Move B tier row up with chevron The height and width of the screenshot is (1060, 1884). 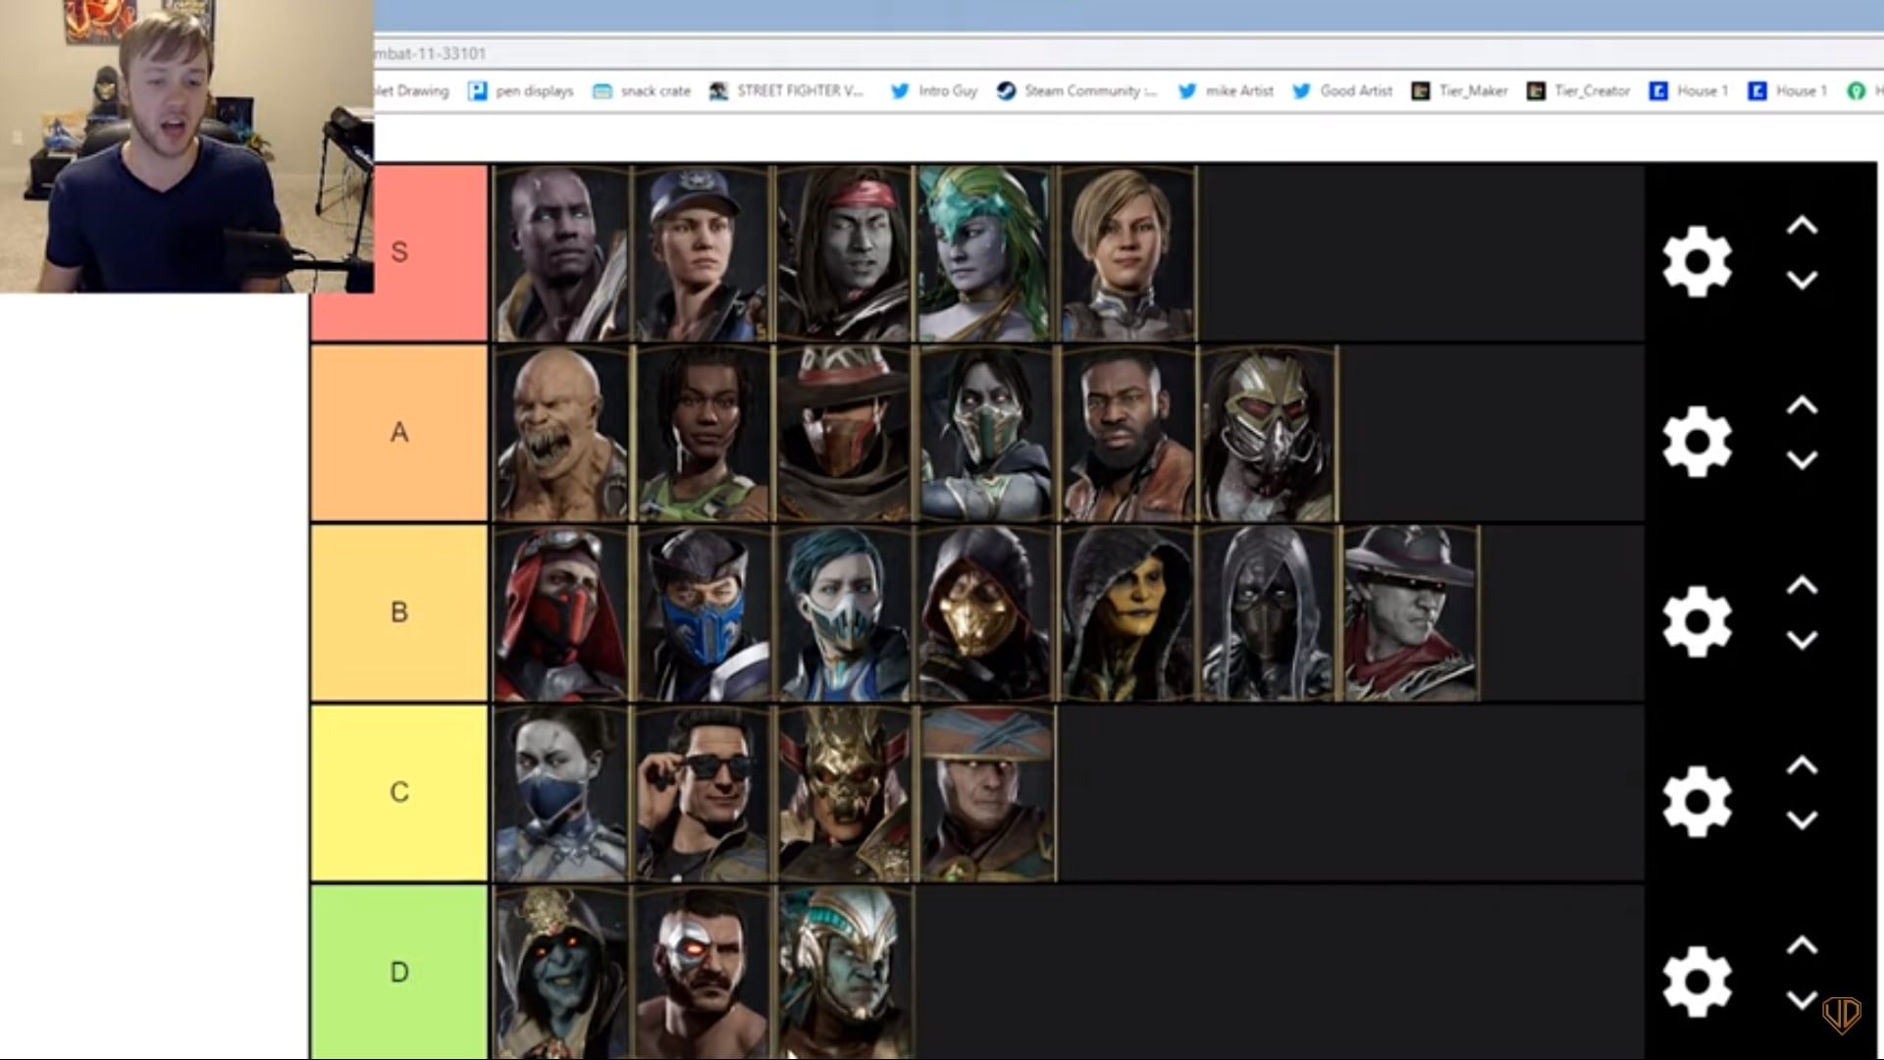click(x=1802, y=586)
